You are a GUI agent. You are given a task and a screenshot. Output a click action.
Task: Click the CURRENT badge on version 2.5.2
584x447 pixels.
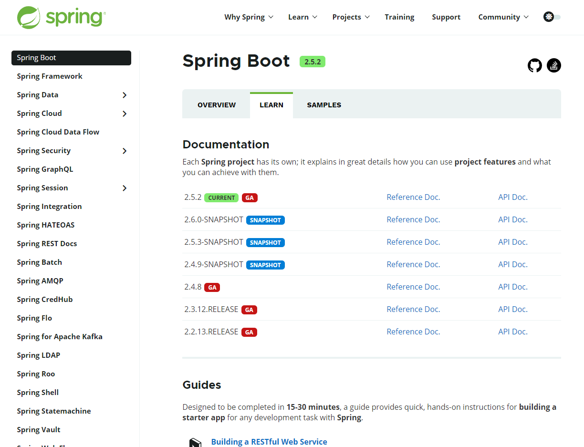[x=221, y=198]
